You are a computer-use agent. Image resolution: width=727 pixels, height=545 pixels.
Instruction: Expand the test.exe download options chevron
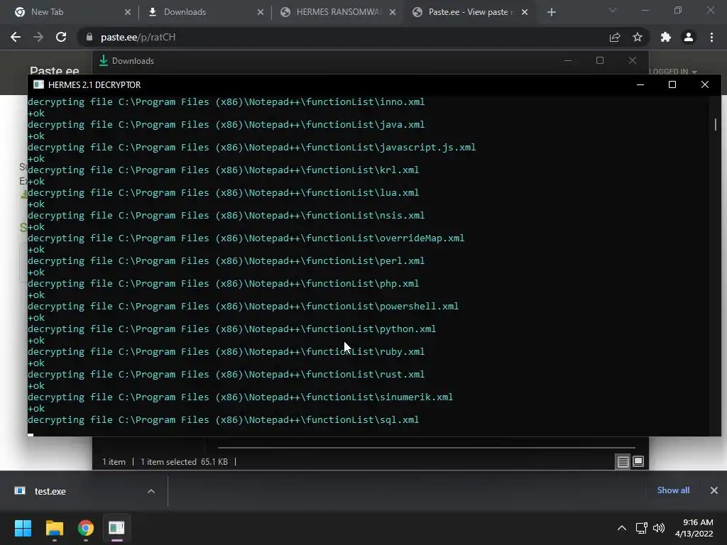coord(151,491)
